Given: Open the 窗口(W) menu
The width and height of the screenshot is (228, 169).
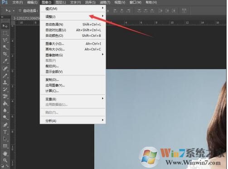Looking at the screenshot, I should tap(136, 2).
